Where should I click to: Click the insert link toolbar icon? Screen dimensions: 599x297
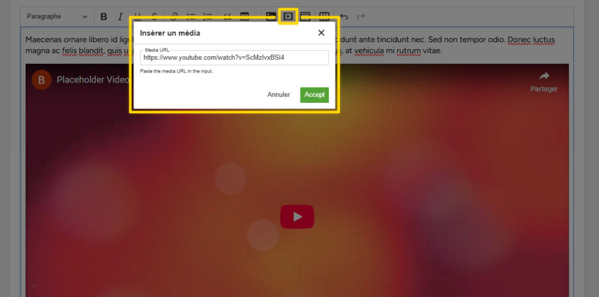174,17
